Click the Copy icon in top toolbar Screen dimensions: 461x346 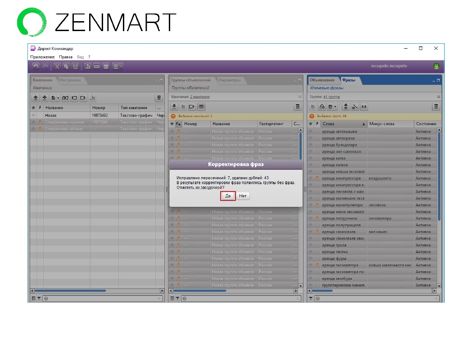click(66, 67)
